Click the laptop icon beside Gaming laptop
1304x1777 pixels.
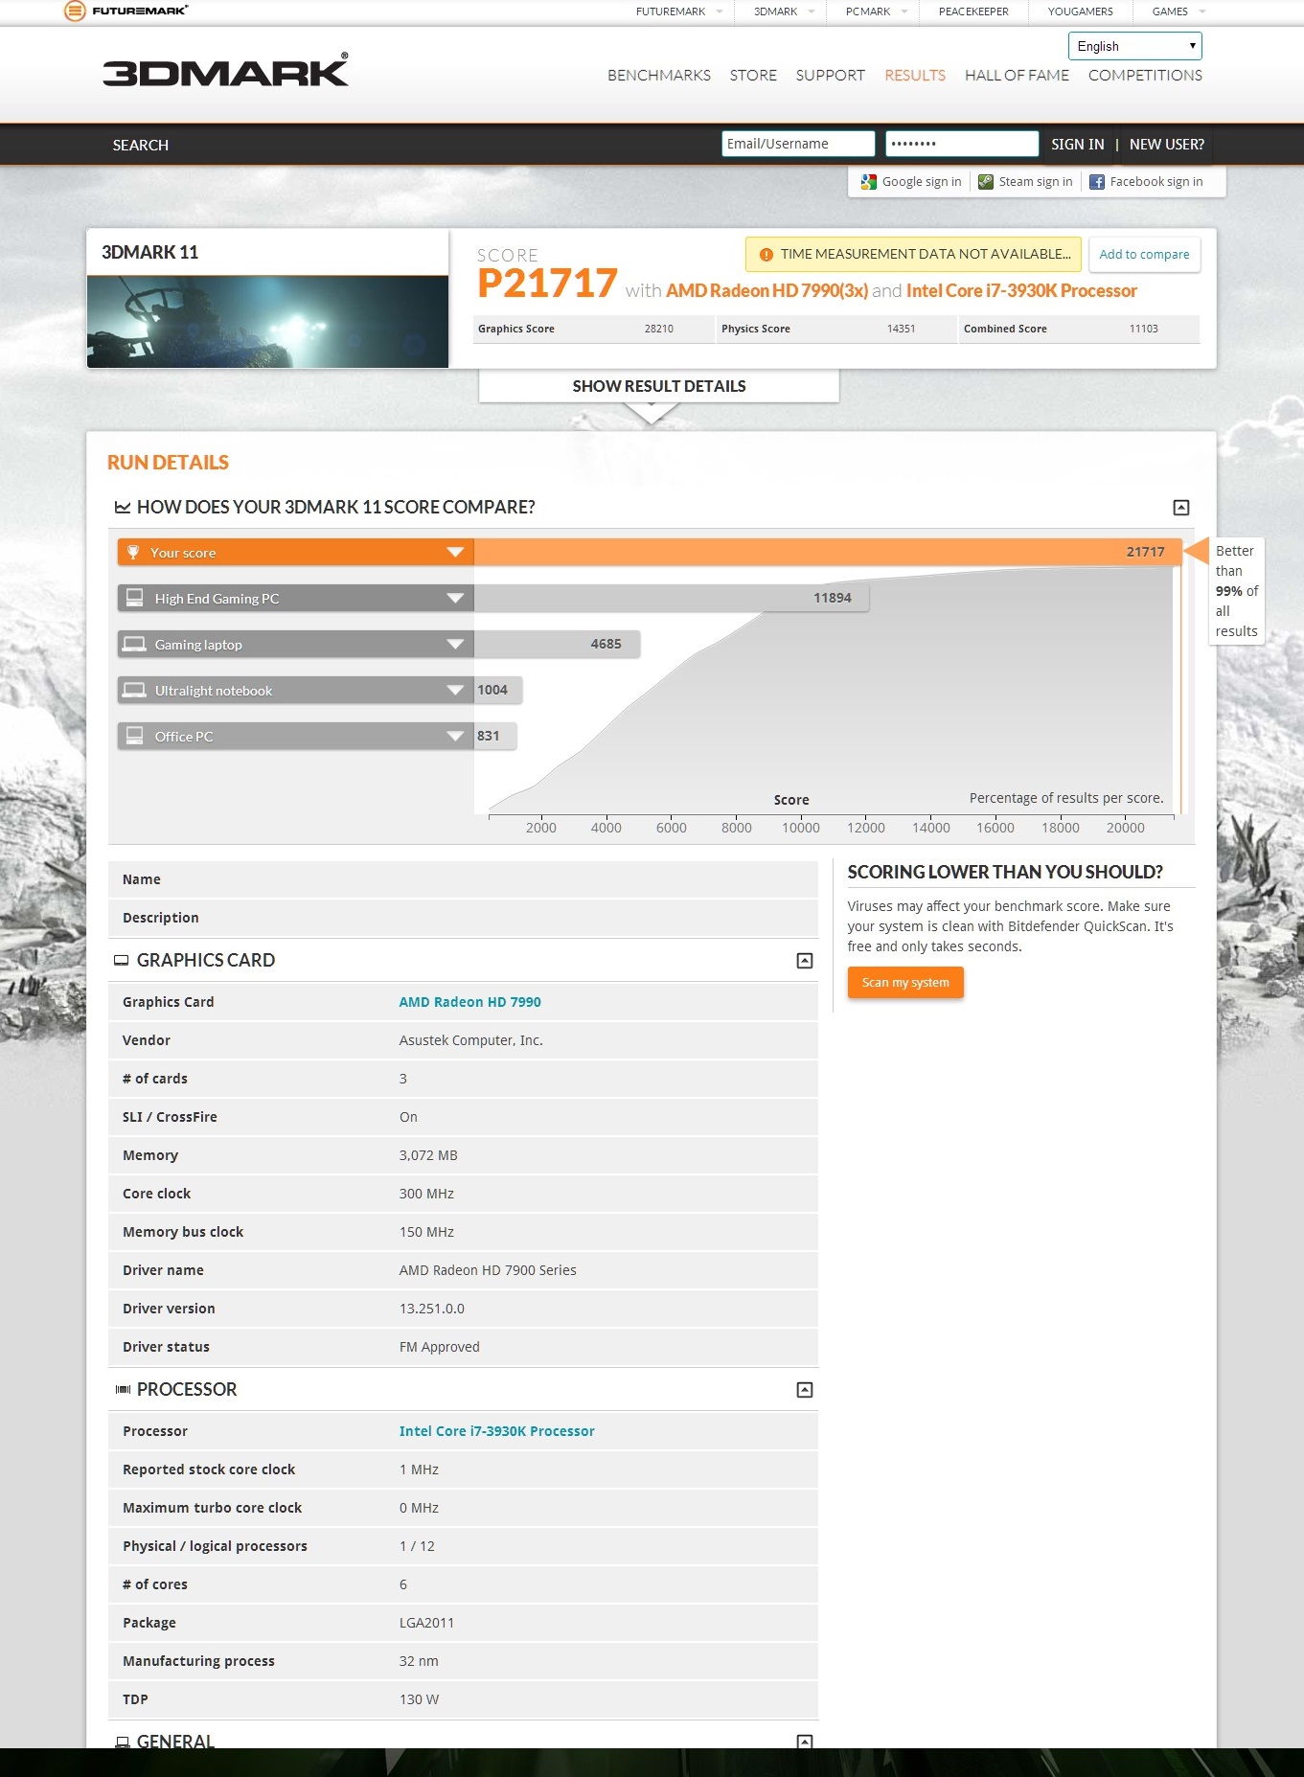coord(135,644)
